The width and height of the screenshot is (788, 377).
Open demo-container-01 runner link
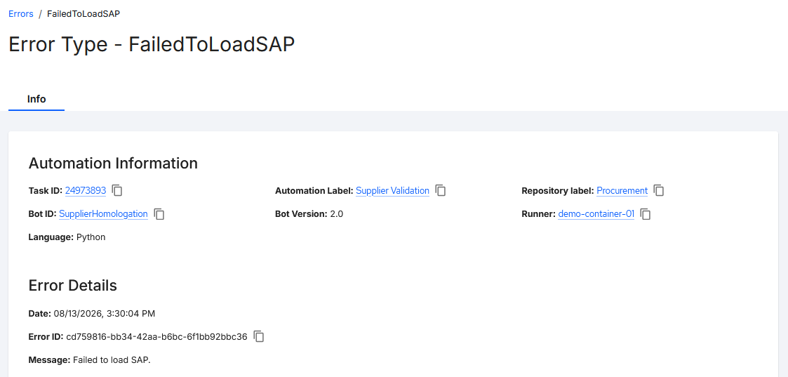pyautogui.click(x=596, y=213)
